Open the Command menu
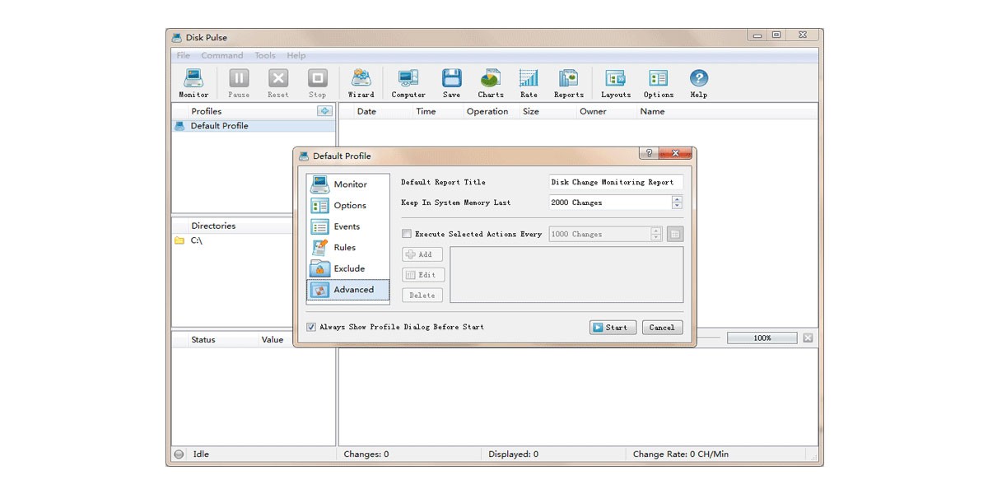988x494 pixels. (x=222, y=55)
